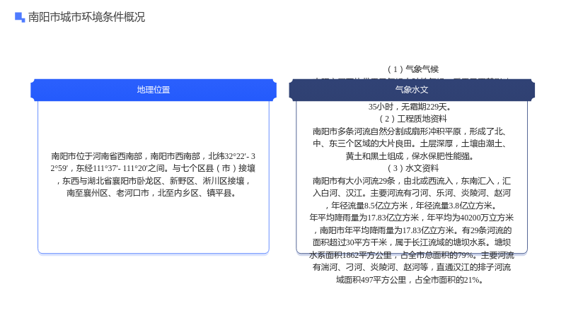566x318 pixels.
Task: Click the blue square icon beside the title
Action: tap(20, 17)
